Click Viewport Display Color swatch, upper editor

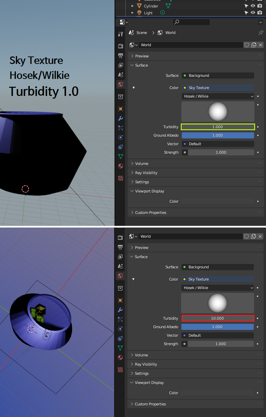(218, 201)
